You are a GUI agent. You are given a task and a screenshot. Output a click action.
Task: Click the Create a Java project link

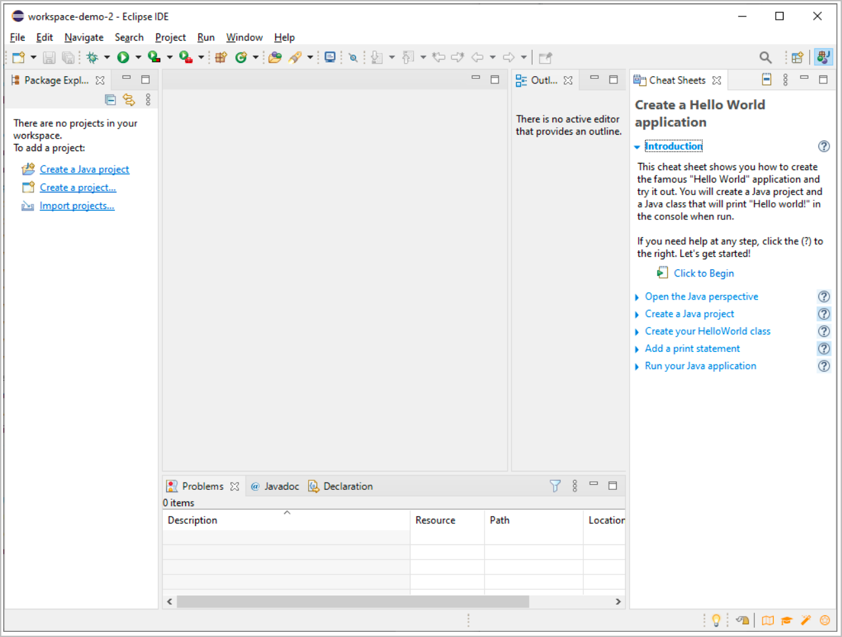coord(85,169)
